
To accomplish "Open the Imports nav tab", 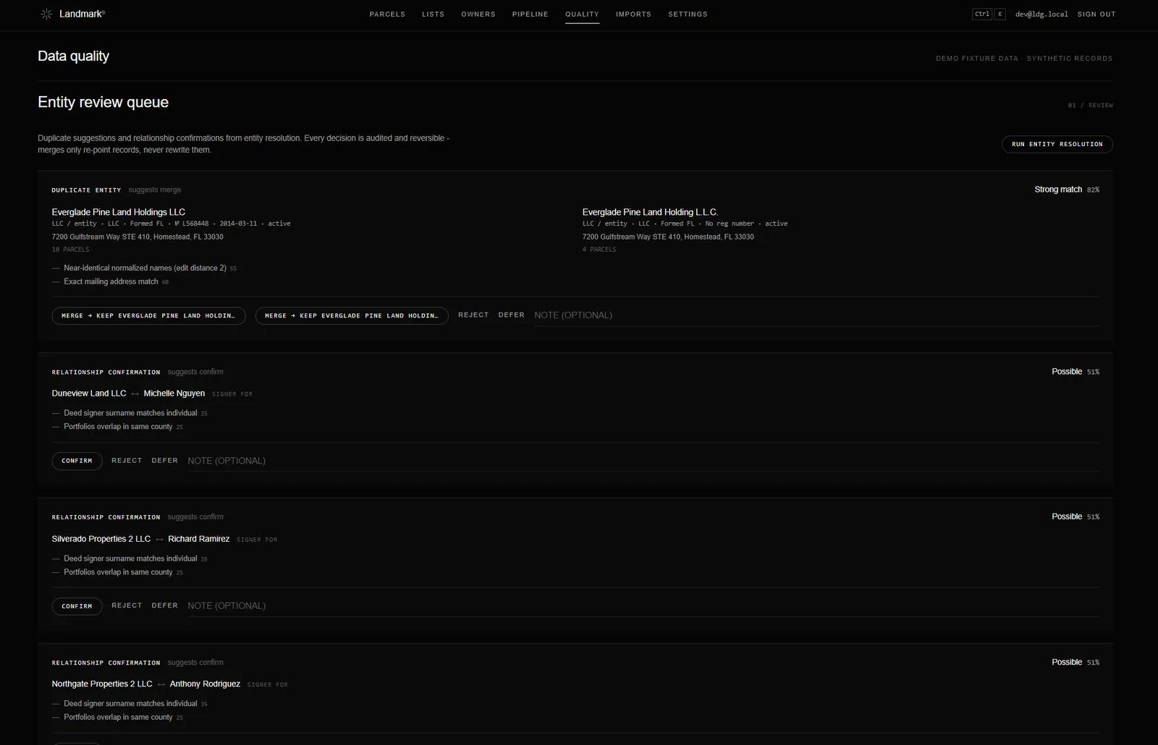I will pyautogui.click(x=633, y=14).
